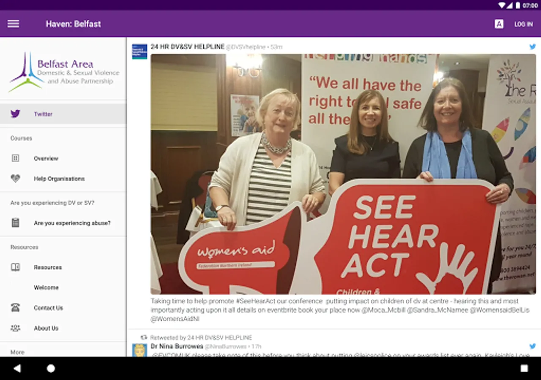Tap the people icon beside About Us

coord(15,328)
